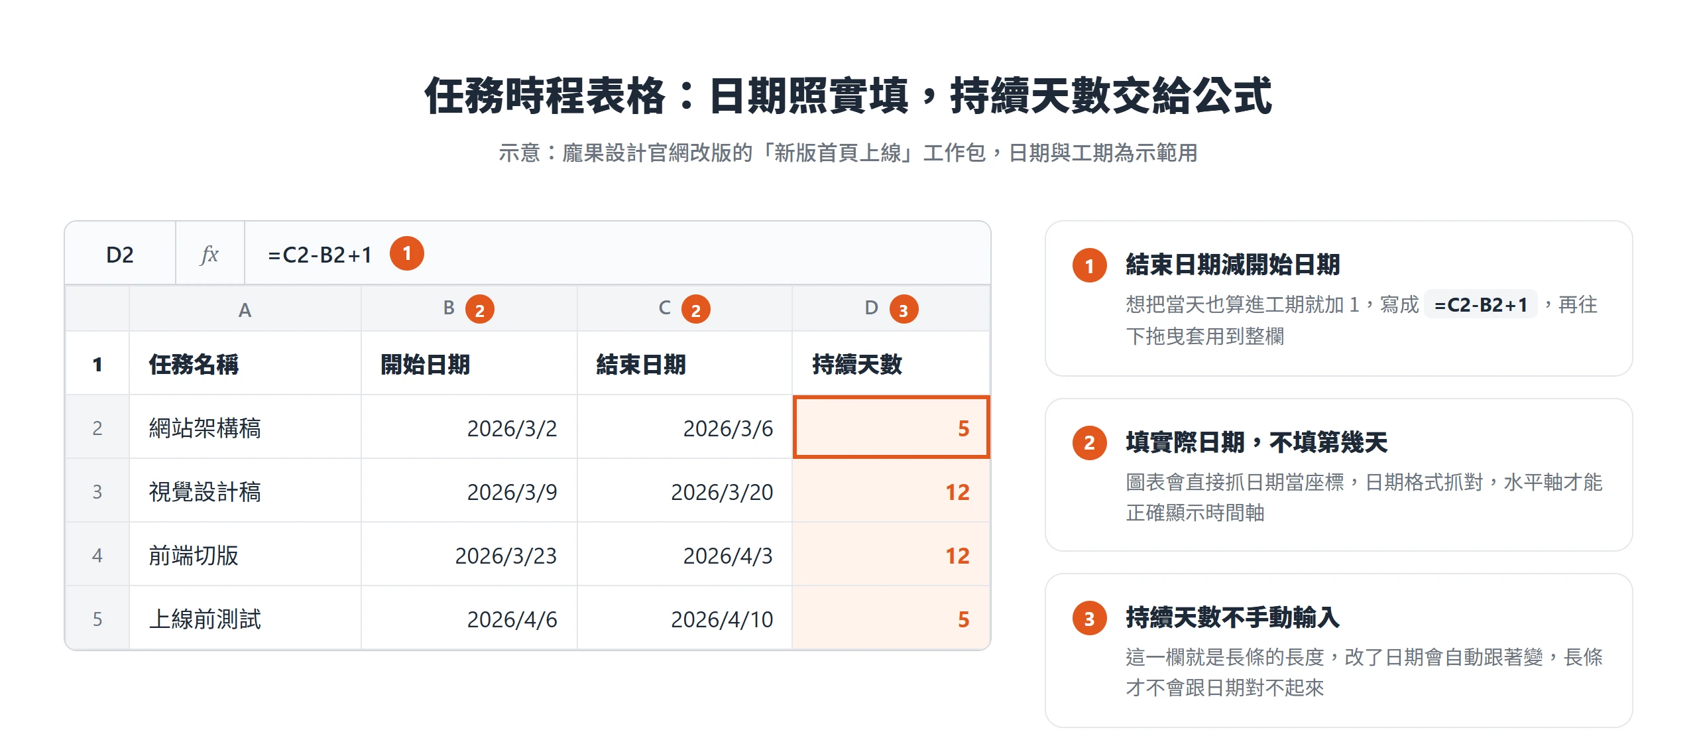The height and width of the screenshot is (744, 1697).
Task: Click end date 2026/4/3 cell
Action: tap(685, 555)
